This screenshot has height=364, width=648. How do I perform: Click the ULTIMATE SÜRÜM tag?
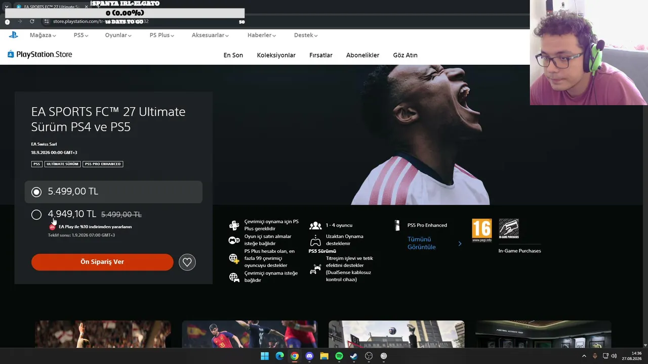pos(62,164)
